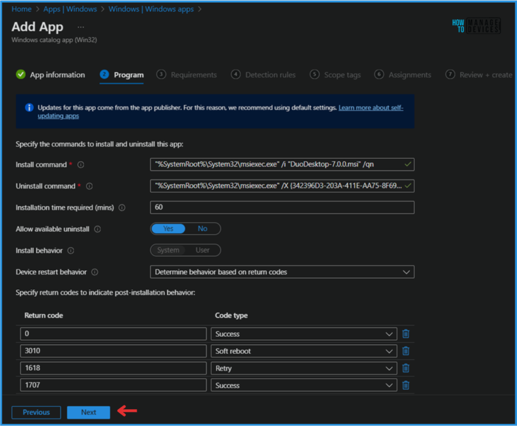
Task: Delete the return code 1707 row
Action: (406, 385)
